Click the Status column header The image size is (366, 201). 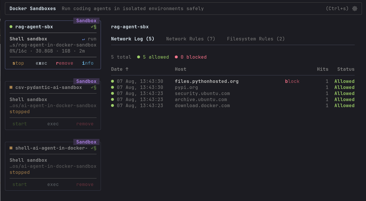point(346,69)
